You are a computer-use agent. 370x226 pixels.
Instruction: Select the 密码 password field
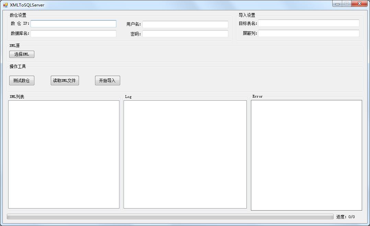pos(185,34)
